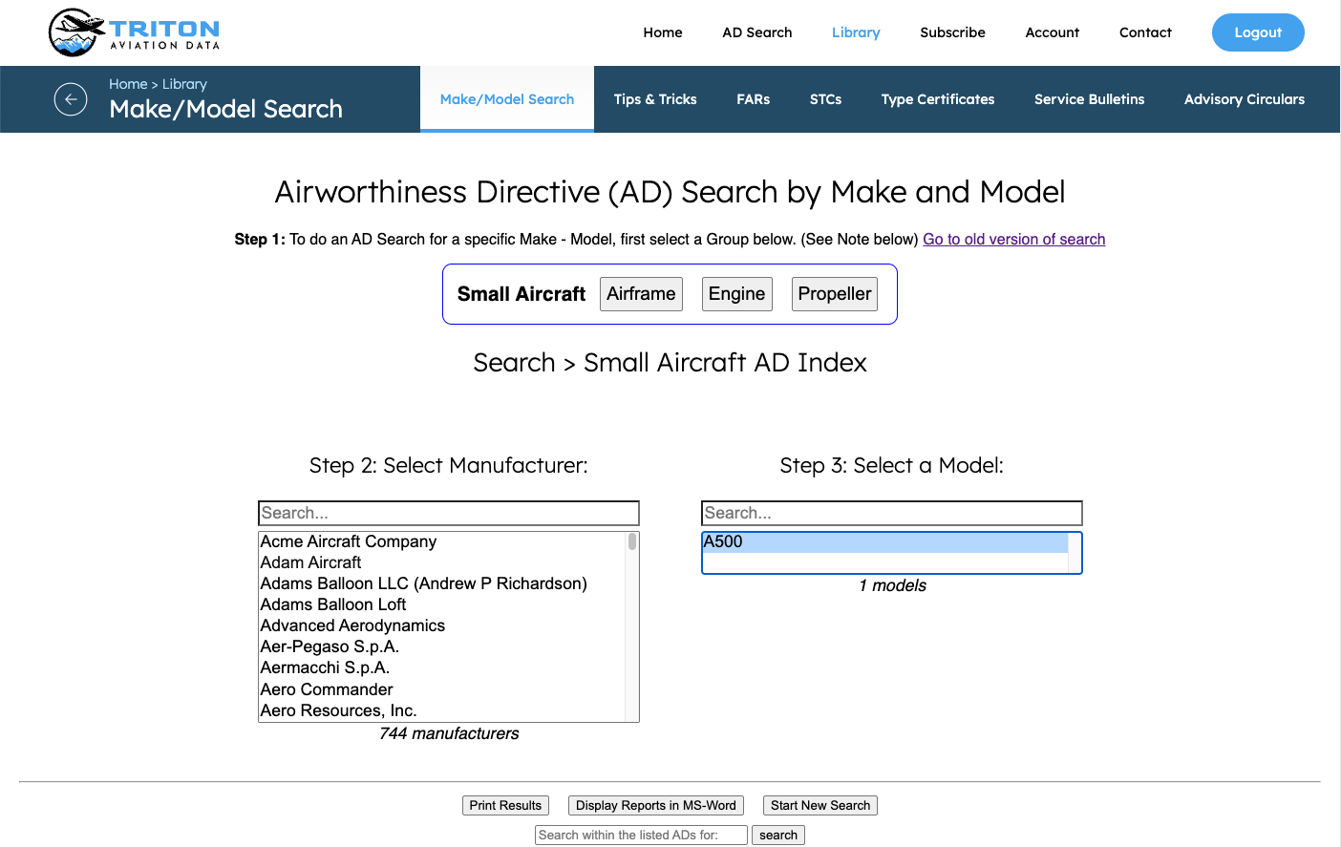
Task: Select Aer-Pegaso S.p.A. manufacturer
Action: point(442,646)
